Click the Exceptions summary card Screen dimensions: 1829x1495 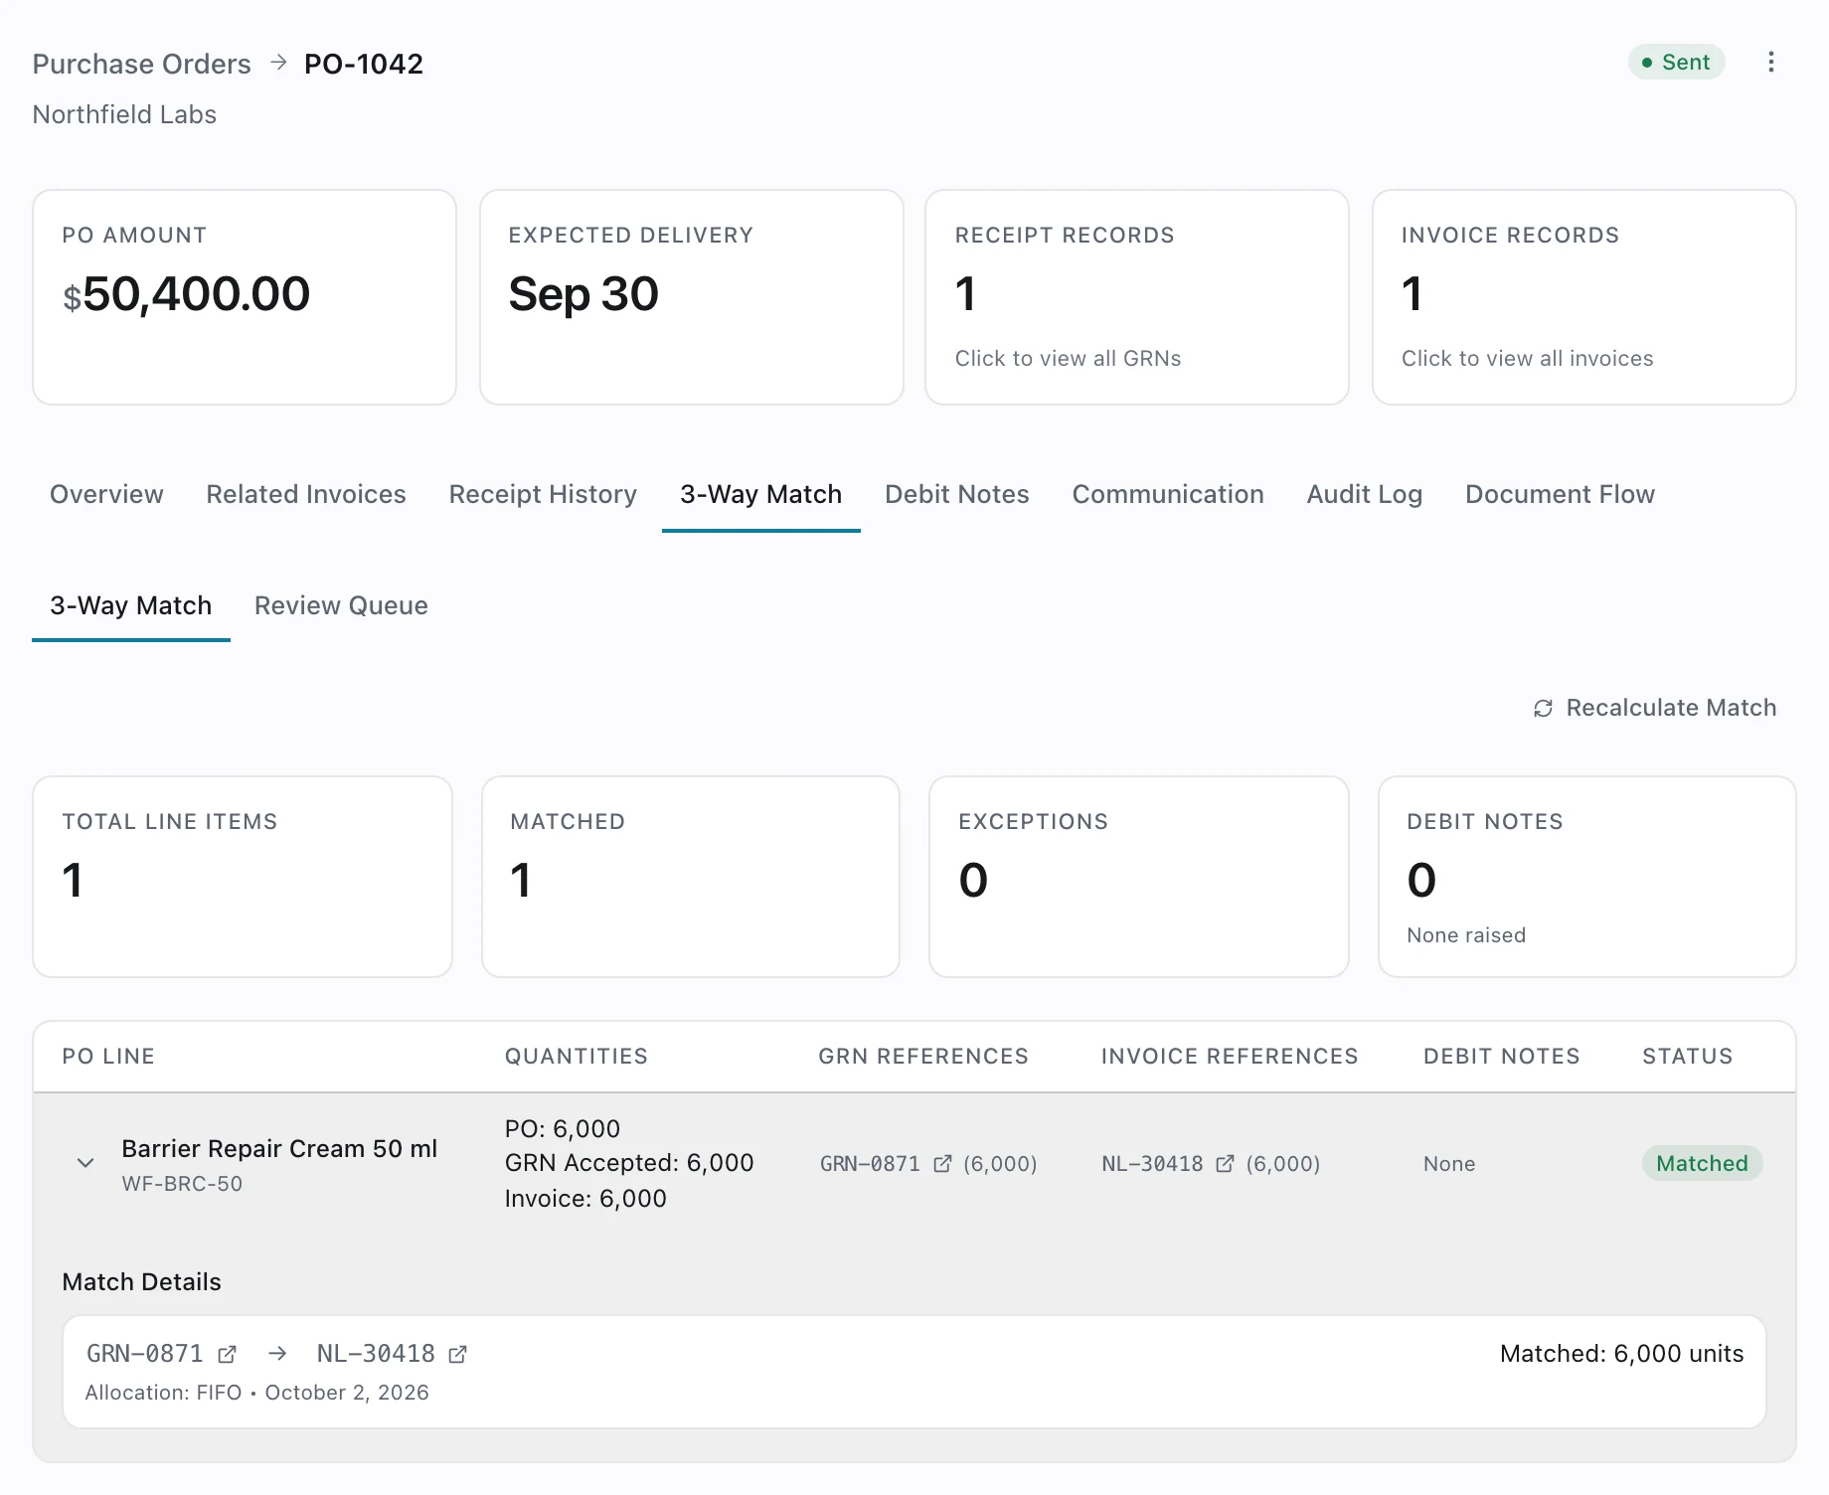coord(1138,877)
